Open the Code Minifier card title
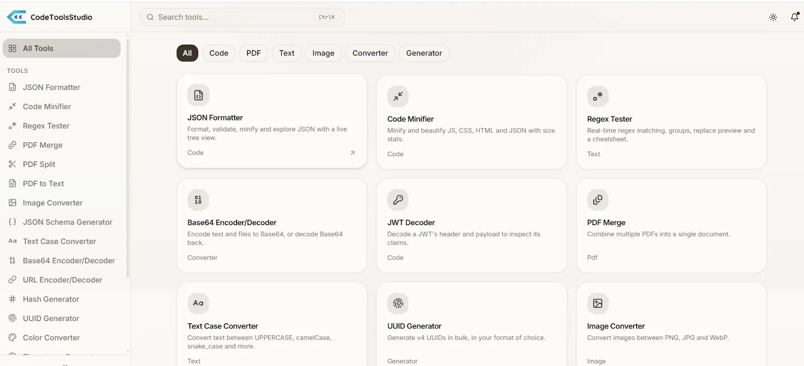The image size is (804, 366). pos(411,119)
